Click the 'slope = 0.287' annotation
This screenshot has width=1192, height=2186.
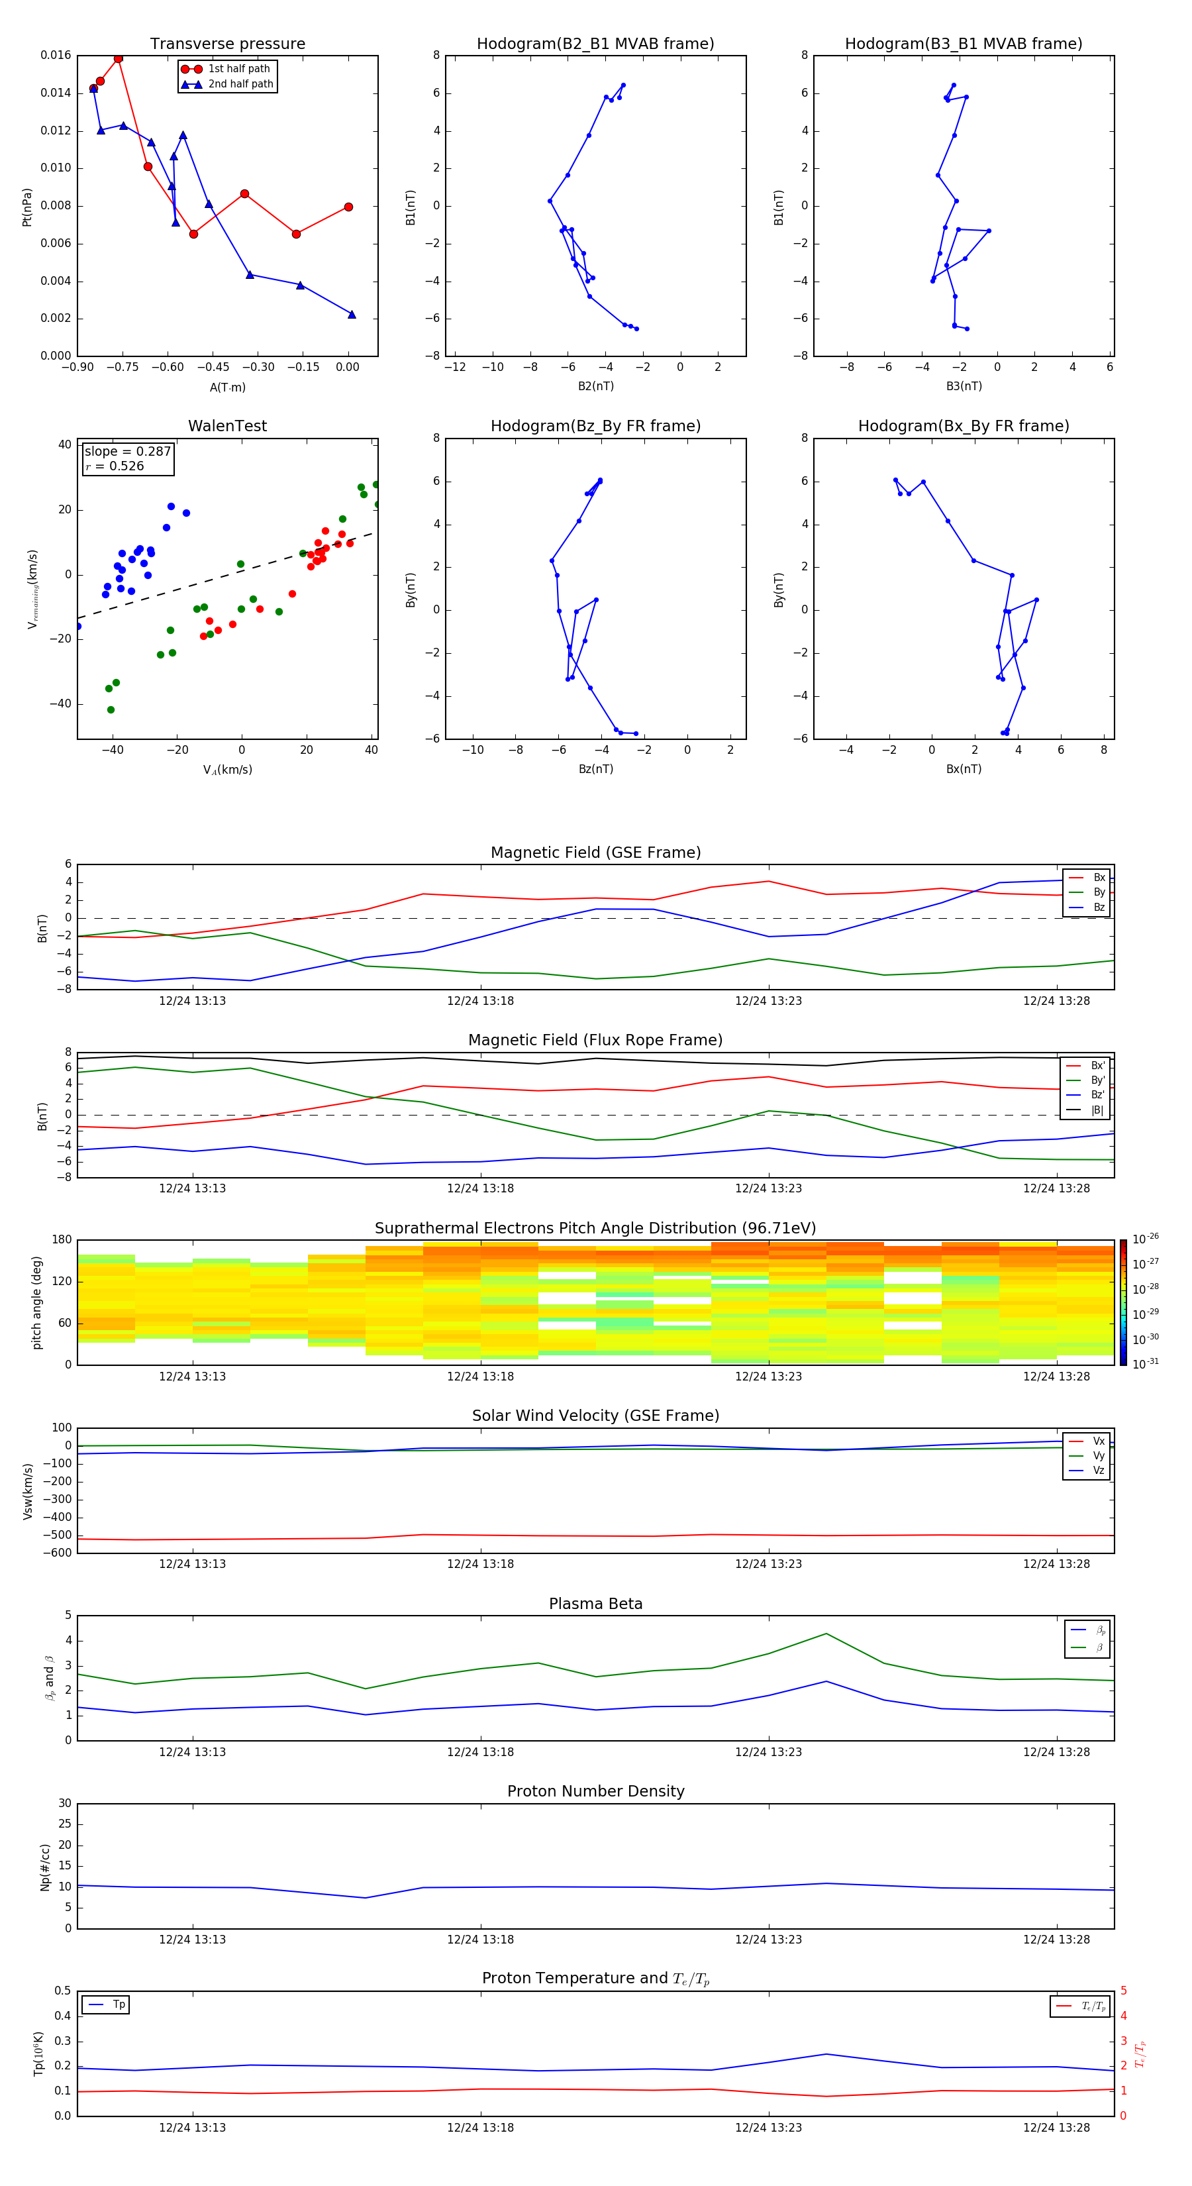(128, 452)
